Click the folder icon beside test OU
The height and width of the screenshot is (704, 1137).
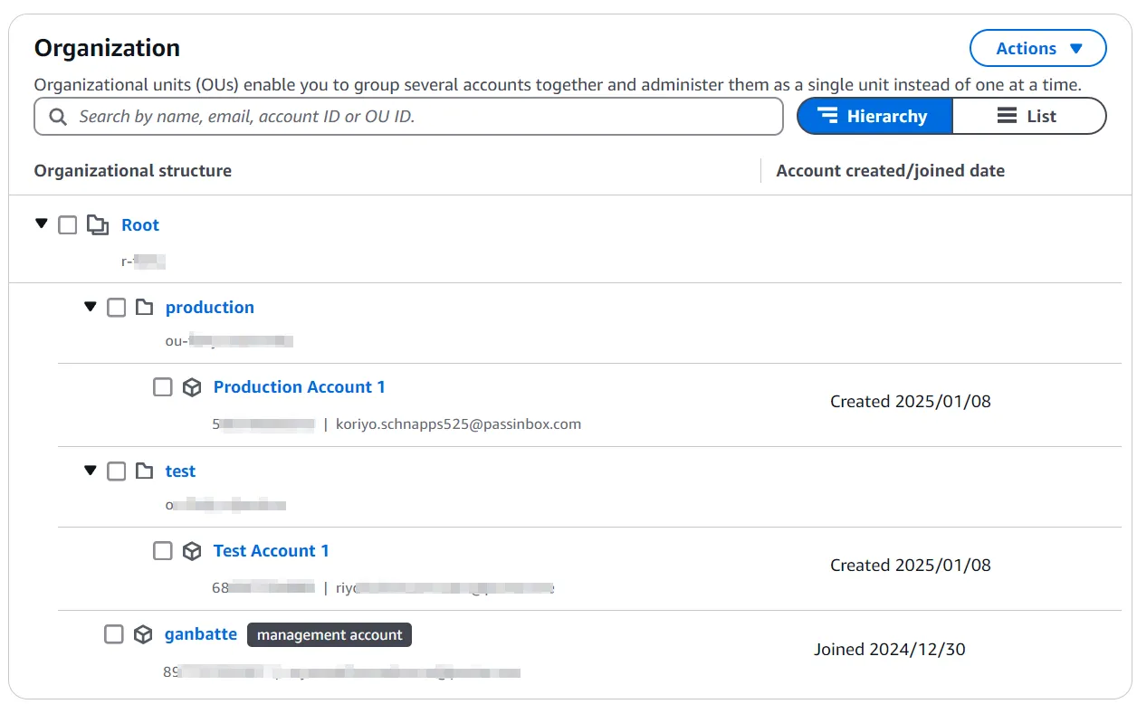point(144,471)
